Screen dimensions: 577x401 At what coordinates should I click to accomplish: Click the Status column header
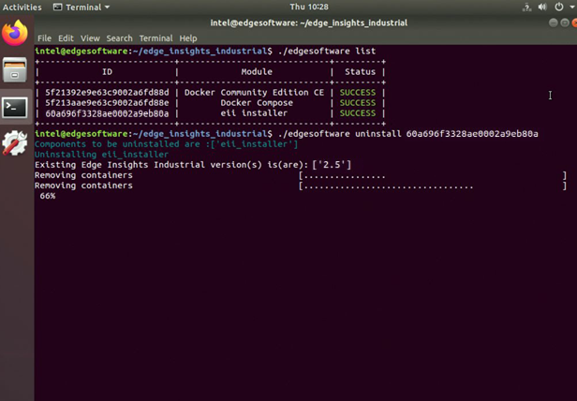(361, 72)
